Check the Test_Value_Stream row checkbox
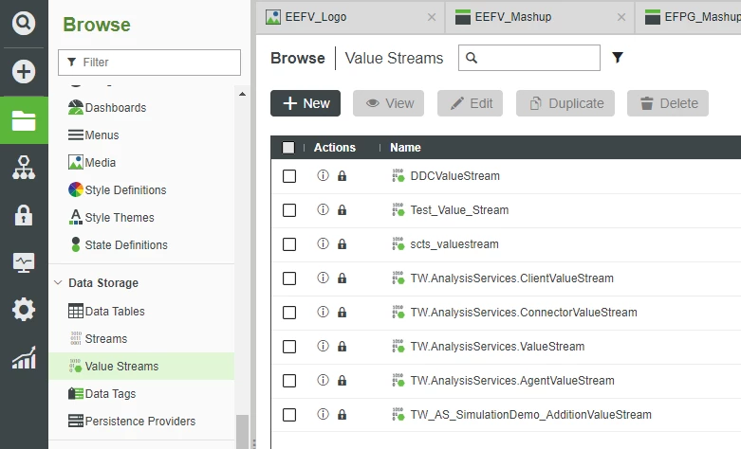Viewport: 741px width, 449px height. pos(289,210)
